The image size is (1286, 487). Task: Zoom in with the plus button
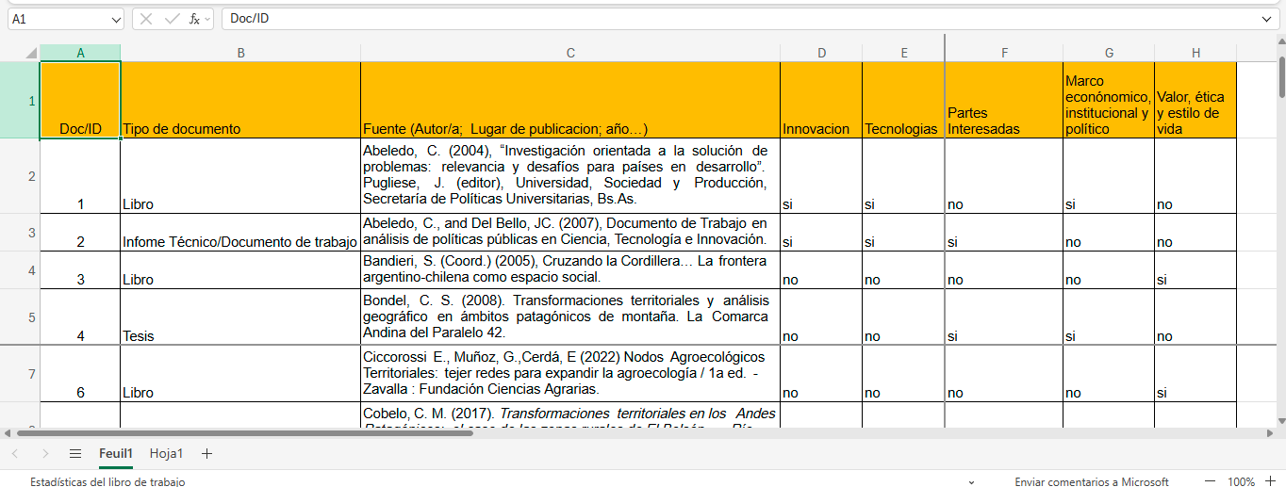1269,481
